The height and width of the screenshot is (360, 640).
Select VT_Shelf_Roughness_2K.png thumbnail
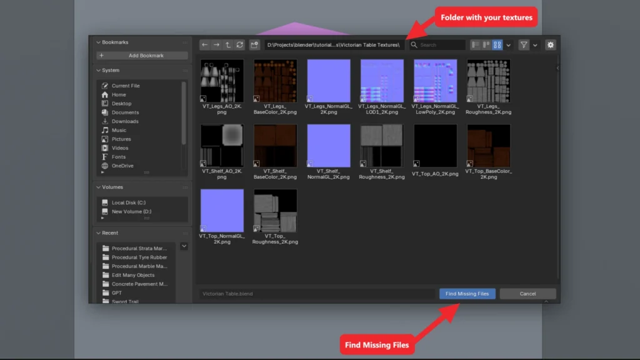click(382, 146)
